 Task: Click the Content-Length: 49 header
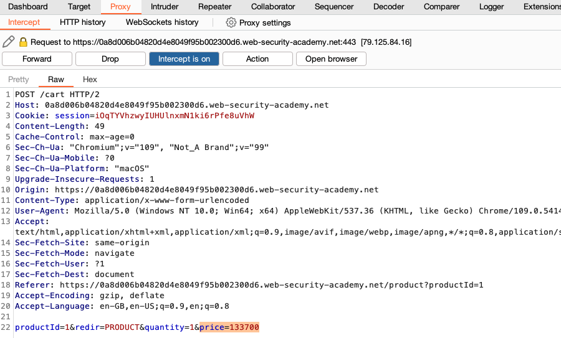[x=60, y=126]
